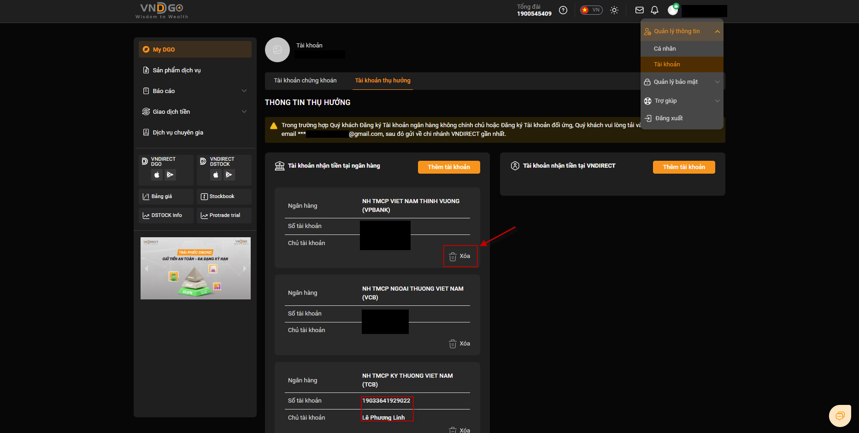Click the THÔNG TIN THỤ HƯỞNG heading

307,102
